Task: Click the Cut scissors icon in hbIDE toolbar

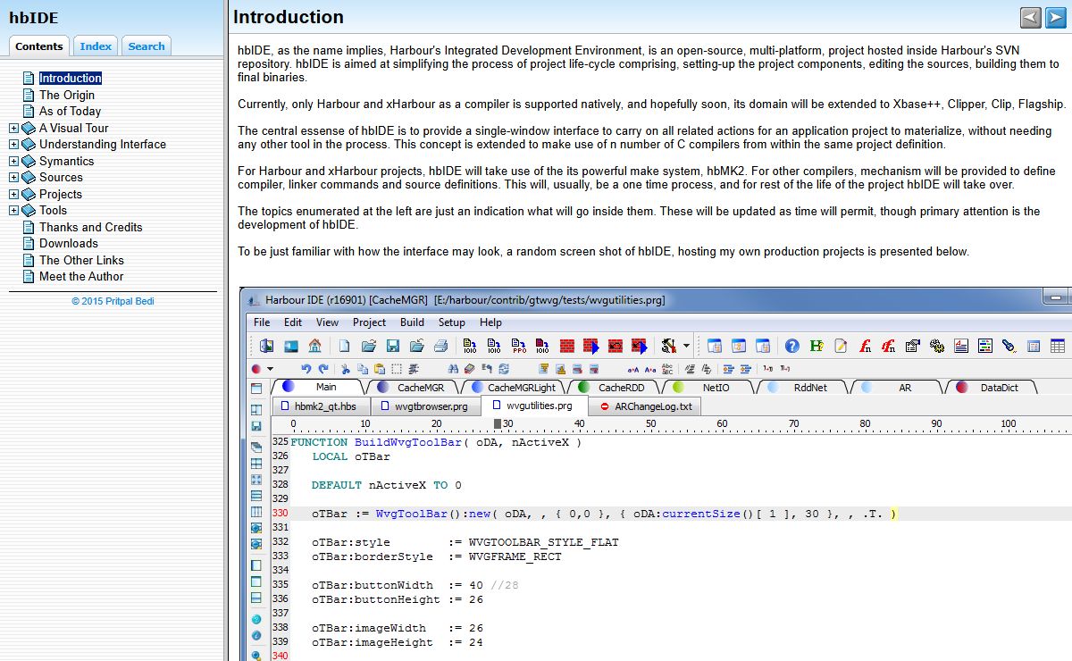Action: (x=346, y=368)
